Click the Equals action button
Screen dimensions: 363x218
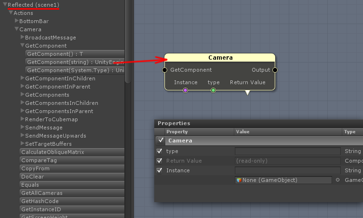[x=72, y=185]
